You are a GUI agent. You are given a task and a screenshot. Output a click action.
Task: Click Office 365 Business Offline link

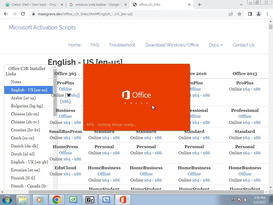pos(65,116)
